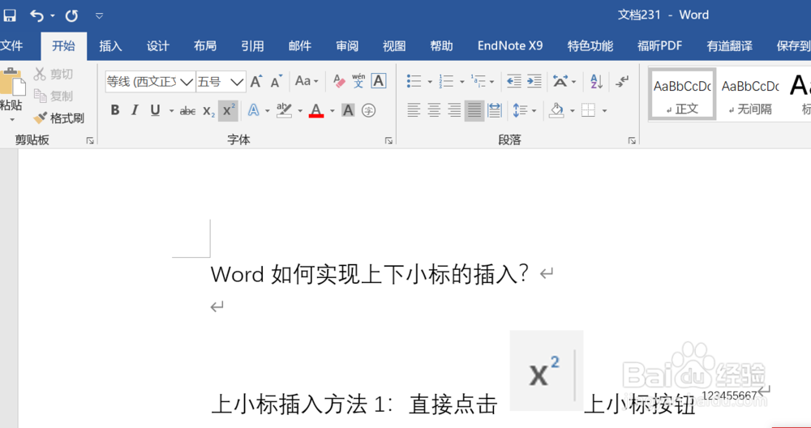The height and width of the screenshot is (428, 811).
Task: Increase font size with the larger A
Action: (x=256, y=81)
